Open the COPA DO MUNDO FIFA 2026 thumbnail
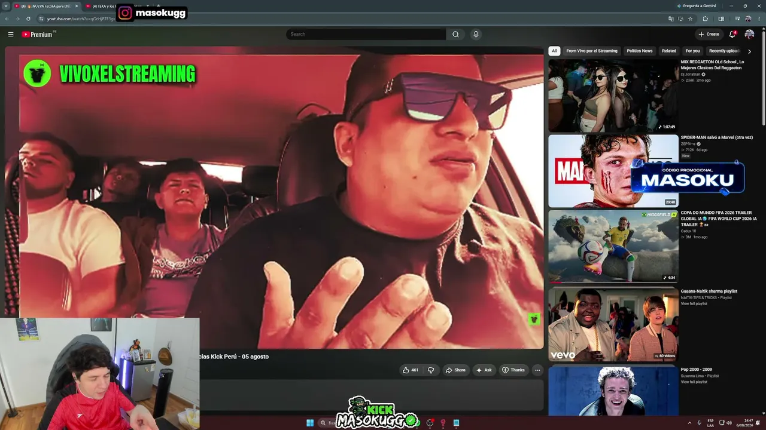 [x=613, y=246]
